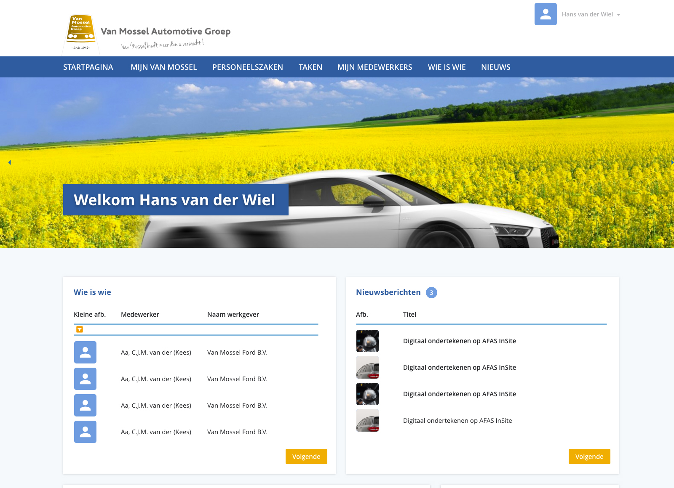This screenshot has width=674, height=488.
Task: Sort by Naam werkgever column header
Action: (x=233, y=315)
